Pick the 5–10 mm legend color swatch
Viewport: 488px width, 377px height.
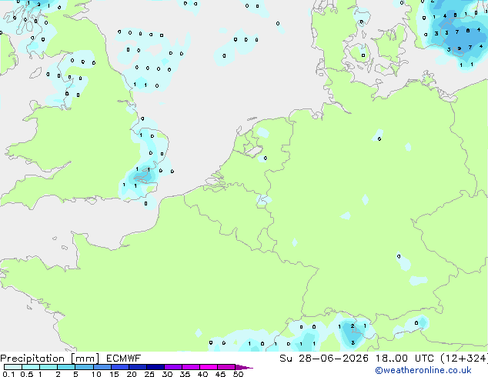84,367
